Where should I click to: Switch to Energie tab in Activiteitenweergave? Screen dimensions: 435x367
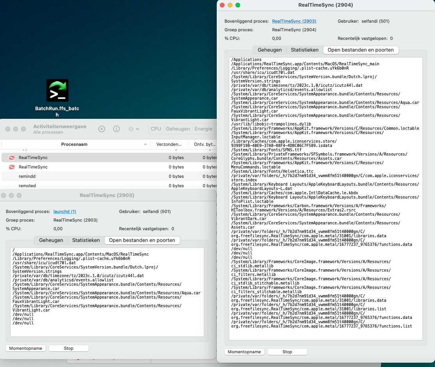[203, 129]
